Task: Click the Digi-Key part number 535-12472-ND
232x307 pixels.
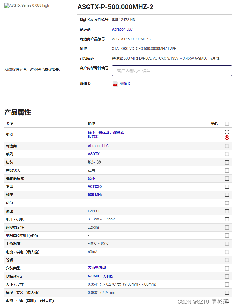Action: (x=123, y=20)
